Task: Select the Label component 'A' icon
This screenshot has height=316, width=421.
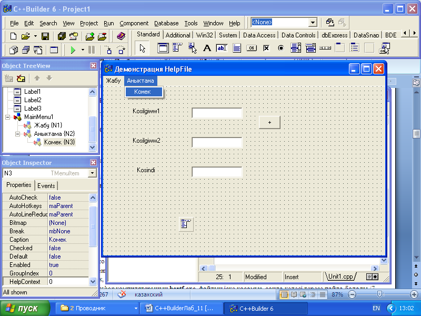Action: point(207,48)
